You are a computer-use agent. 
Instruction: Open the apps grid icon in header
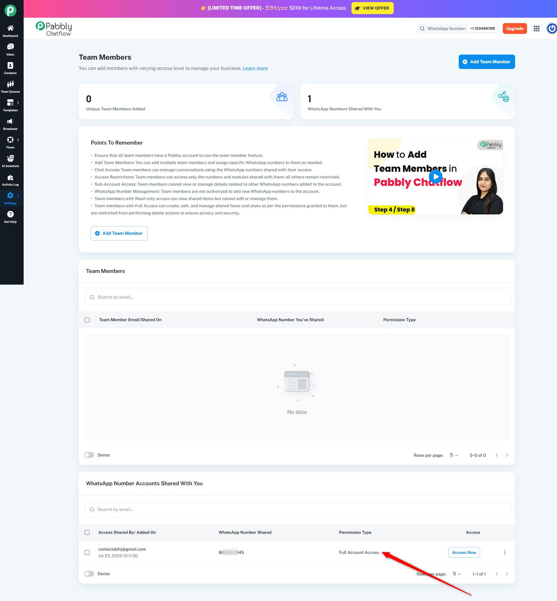click(537, 28)
